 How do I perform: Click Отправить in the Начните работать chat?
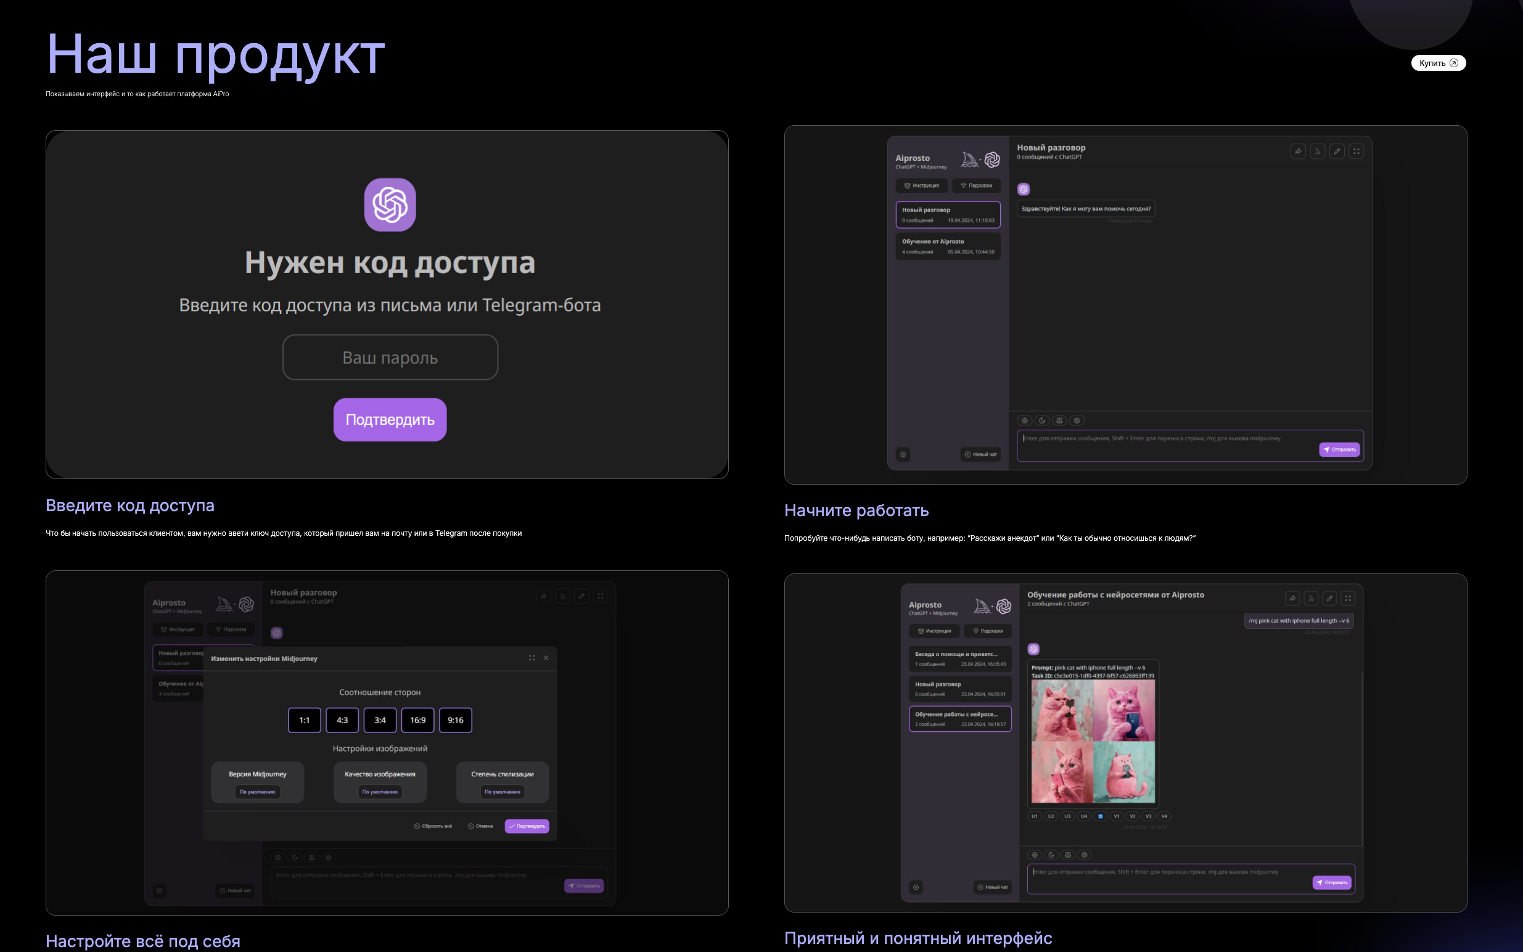coord(1339,449)
